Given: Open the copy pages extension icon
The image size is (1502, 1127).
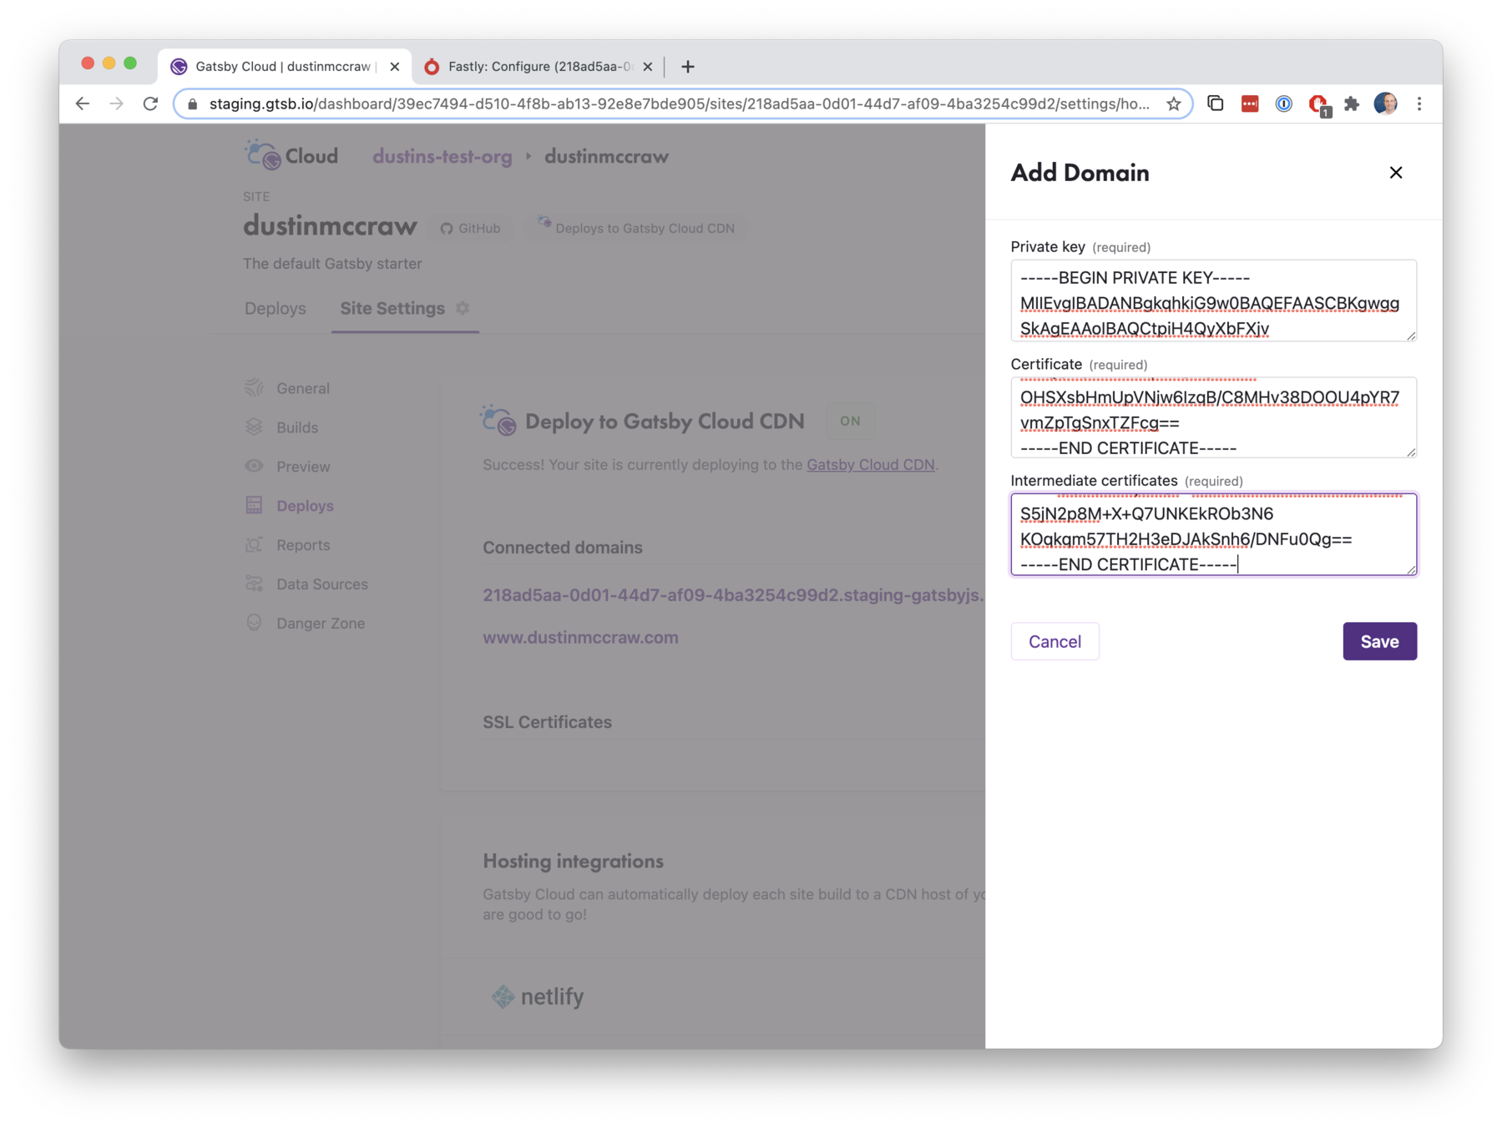Looking at the screenshot, I should (1216, 104).
